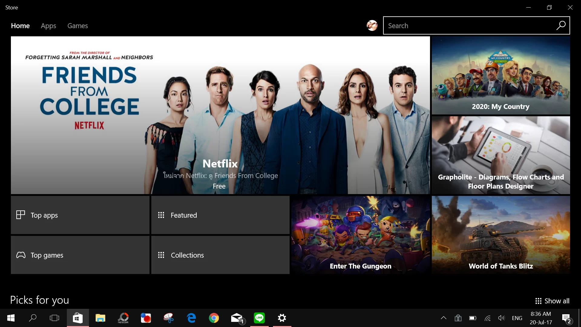The height and width of the screenshot is (327, 581).
Task: Restore down the Store window
Action: [549, 7]
